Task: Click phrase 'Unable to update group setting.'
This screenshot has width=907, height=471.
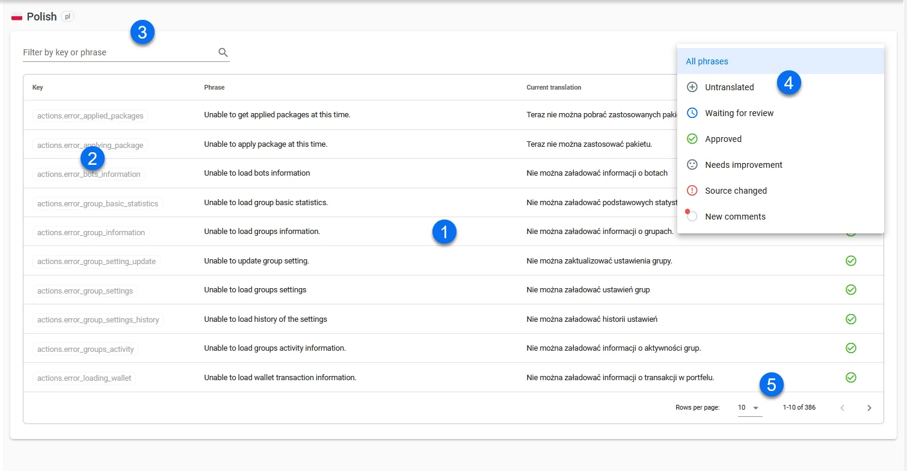Action: (256, 260)
